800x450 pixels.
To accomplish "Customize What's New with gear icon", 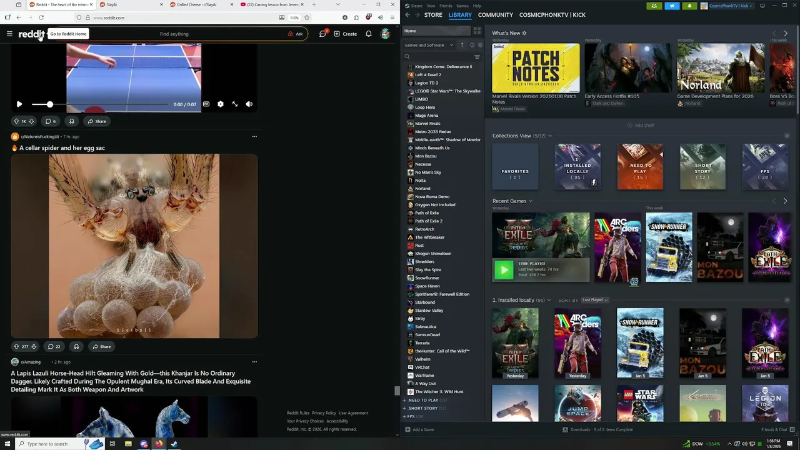I will tap(524, 33).
